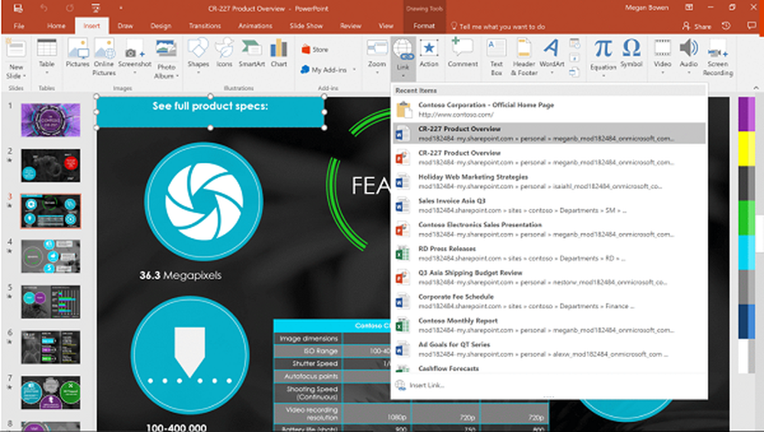Image resolution: width=764 pixels, height=432 pixels.
Task: Open the Slide Show tab
Action: click(306, 26)
